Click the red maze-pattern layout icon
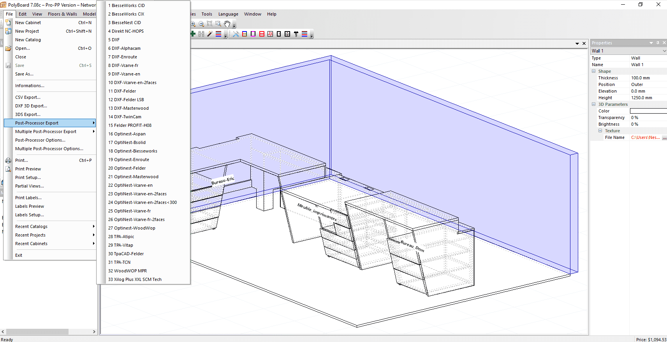This screenshot has width=667, height=342. (270, 34)
